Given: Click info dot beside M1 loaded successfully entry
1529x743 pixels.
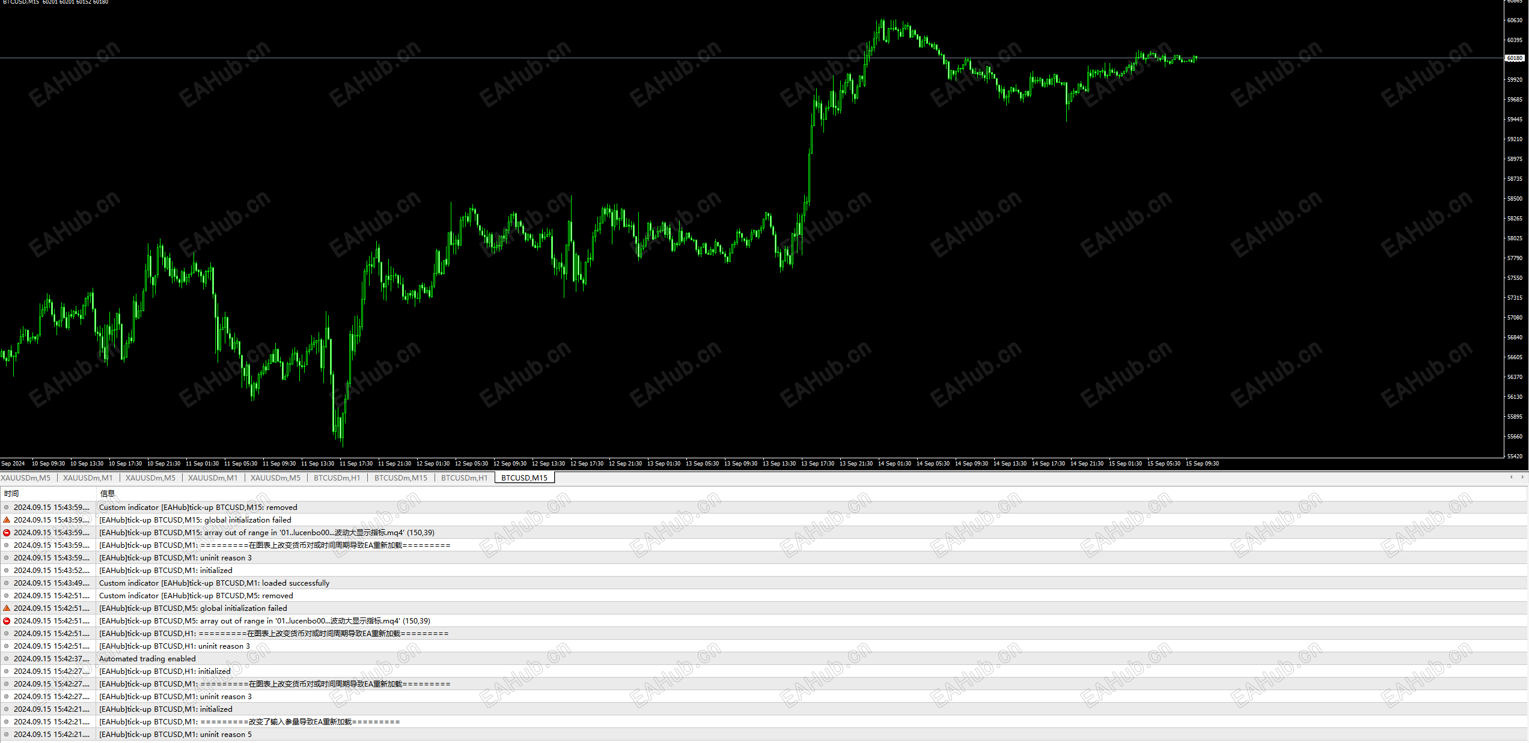Looking at the screenshot, I should [7, 583].
